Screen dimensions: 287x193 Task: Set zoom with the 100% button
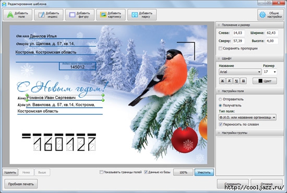[183, 172]
